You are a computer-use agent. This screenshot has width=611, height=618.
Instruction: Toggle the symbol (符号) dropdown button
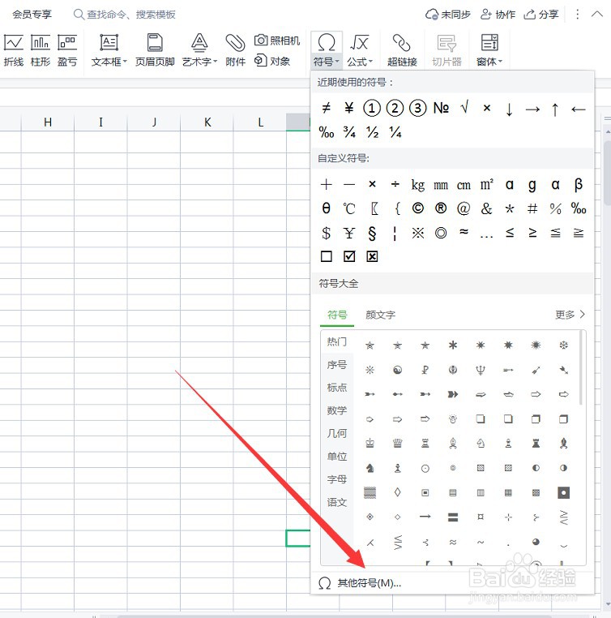pyautogui.click(x=327, y=50)
